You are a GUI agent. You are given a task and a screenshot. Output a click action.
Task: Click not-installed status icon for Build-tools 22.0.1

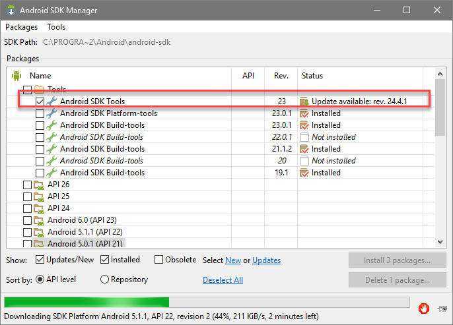pyautogui.click(x=304, y=137)
